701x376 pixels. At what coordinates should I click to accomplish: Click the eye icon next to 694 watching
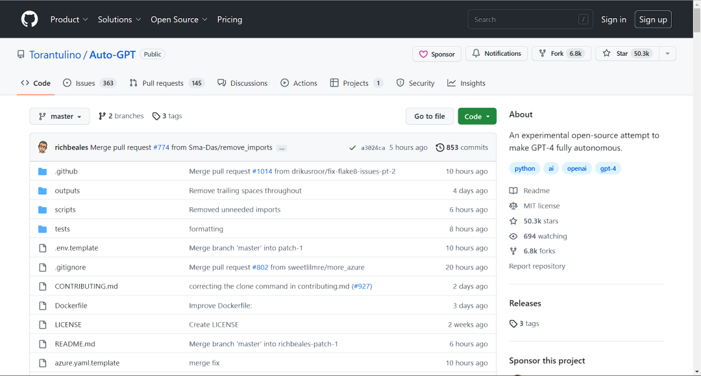click(513, 236)
